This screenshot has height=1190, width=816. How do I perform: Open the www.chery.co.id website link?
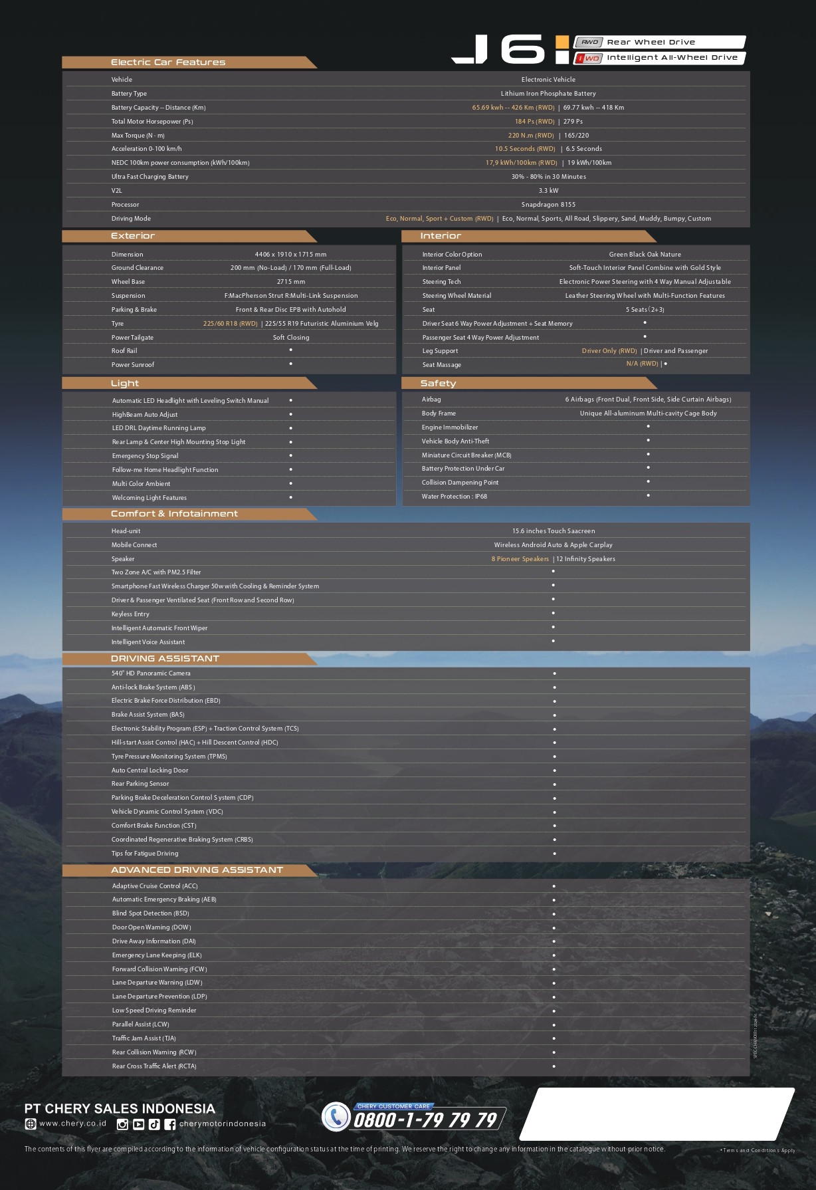pos(72,1124)
